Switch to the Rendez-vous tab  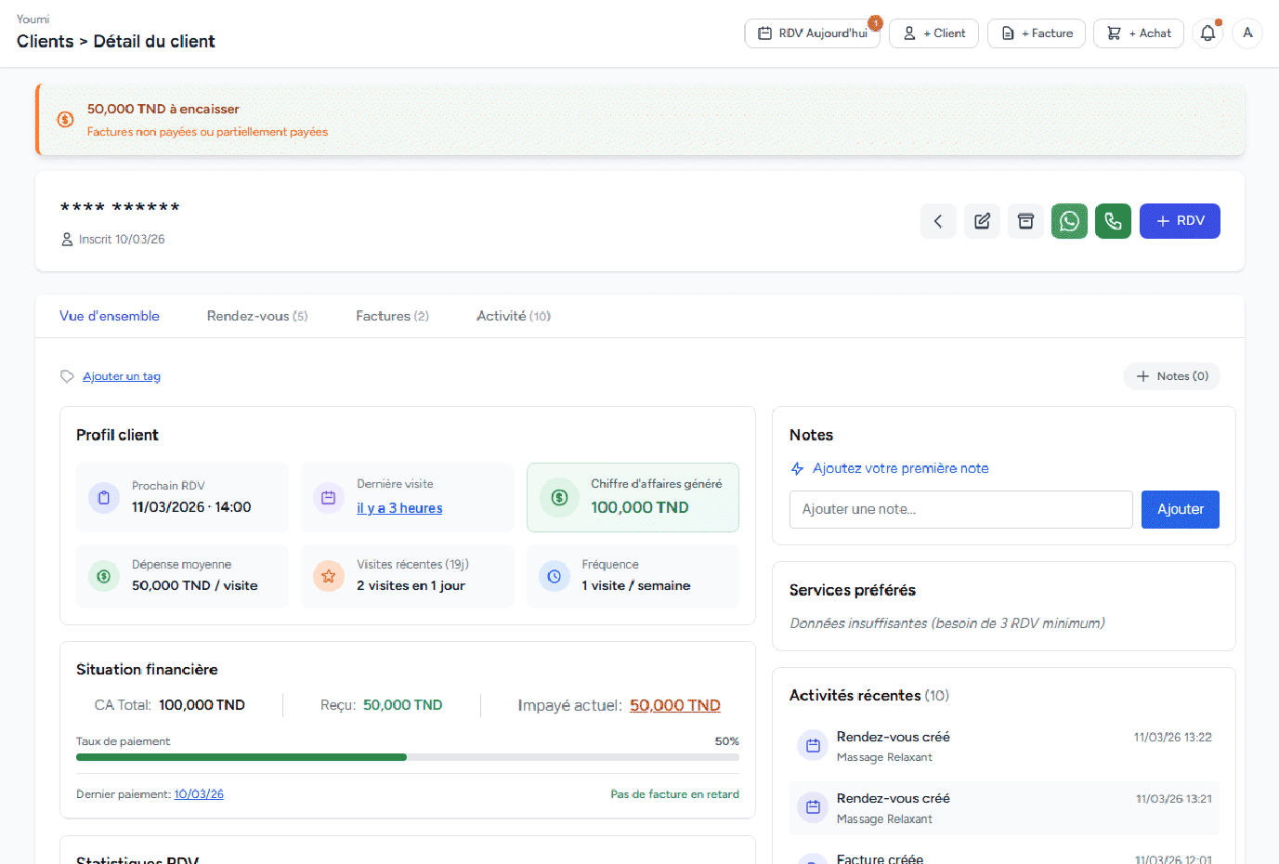[x=256, y=316]
